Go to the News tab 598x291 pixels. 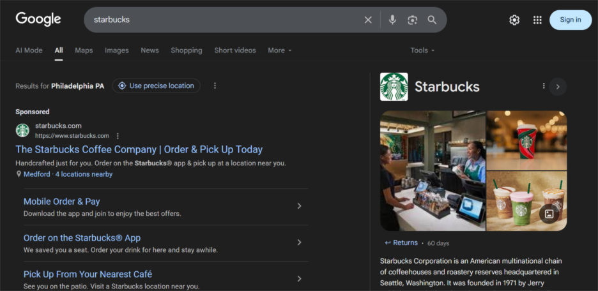149,50
